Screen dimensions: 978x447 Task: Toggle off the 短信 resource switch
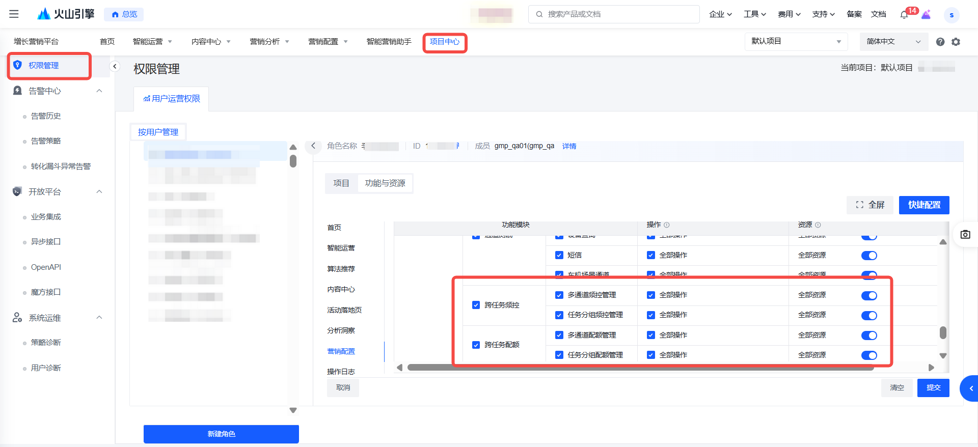point(869,256)
